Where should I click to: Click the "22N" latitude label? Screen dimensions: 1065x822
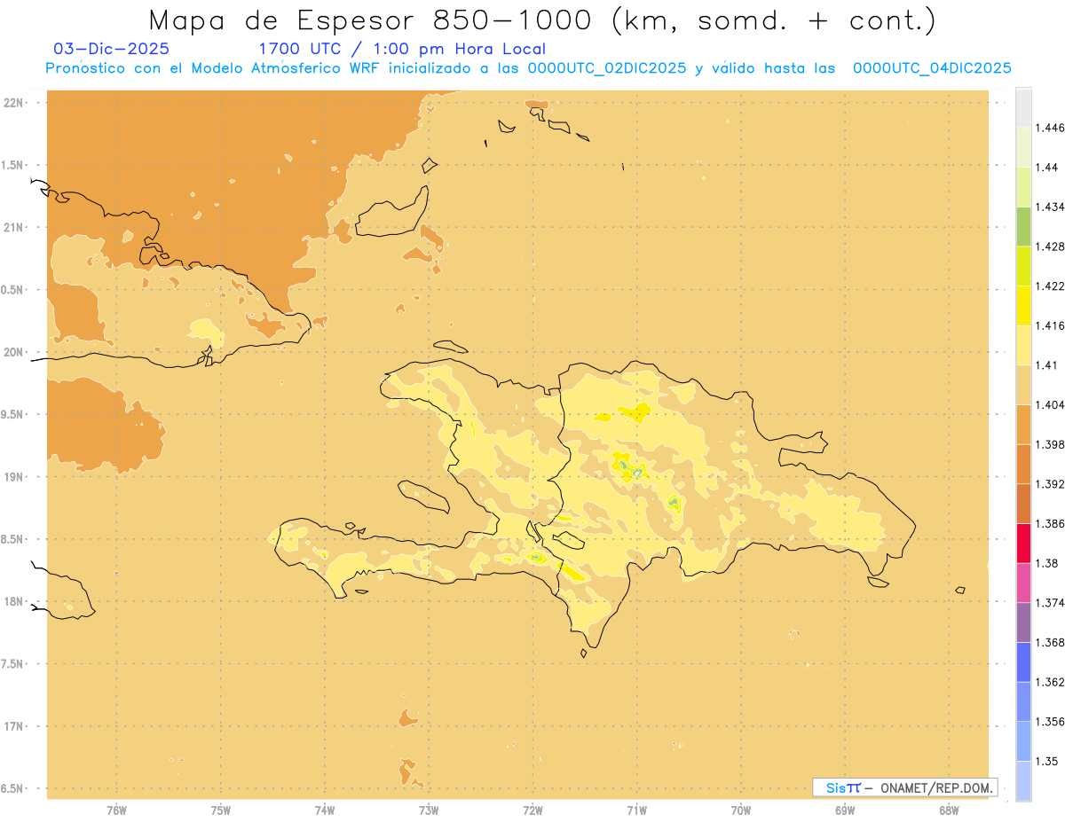(x=15, y=103)
